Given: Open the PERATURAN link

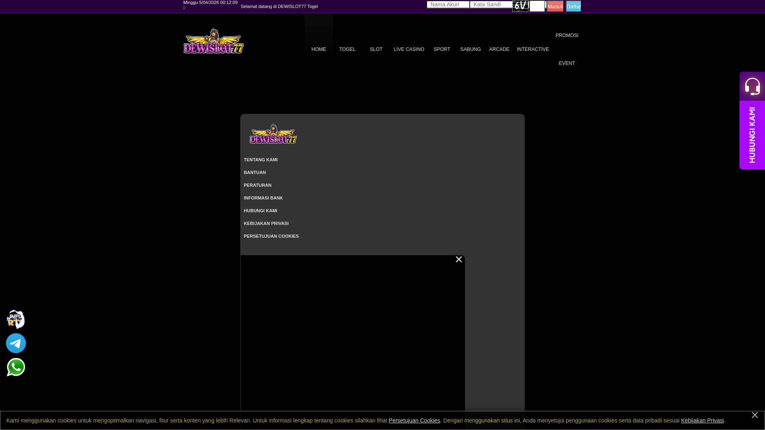Looking at the screenshot, I should [257, 185].
